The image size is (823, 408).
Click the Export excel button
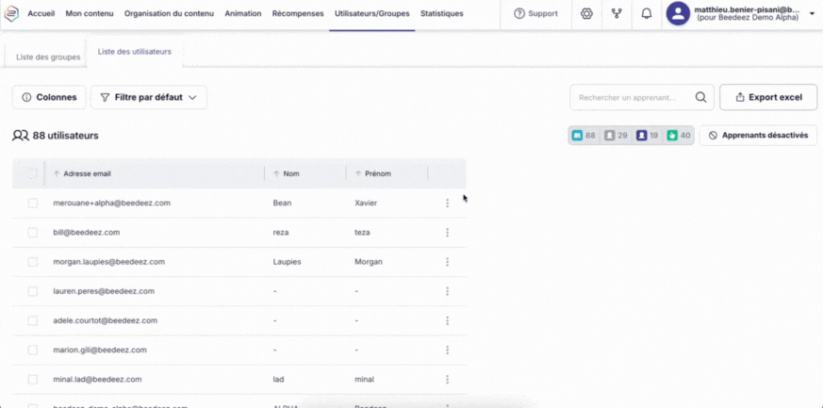(767, 97)
